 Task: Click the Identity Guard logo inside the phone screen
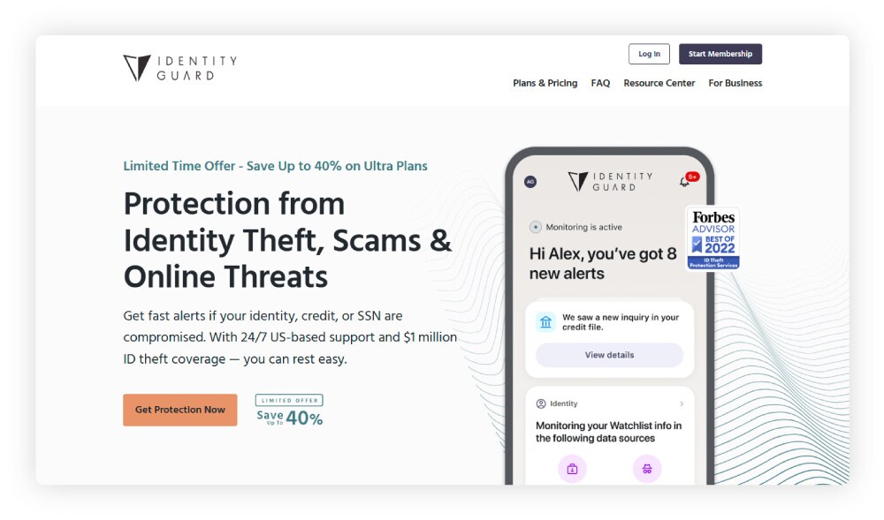pos(606,181)
